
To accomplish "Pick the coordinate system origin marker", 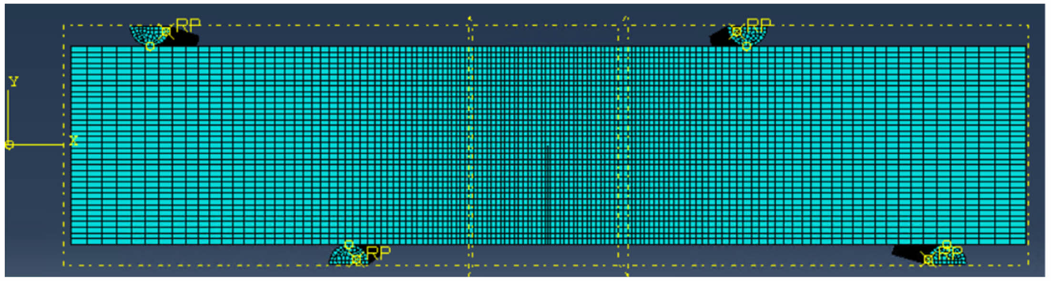I will coord(9,145).
